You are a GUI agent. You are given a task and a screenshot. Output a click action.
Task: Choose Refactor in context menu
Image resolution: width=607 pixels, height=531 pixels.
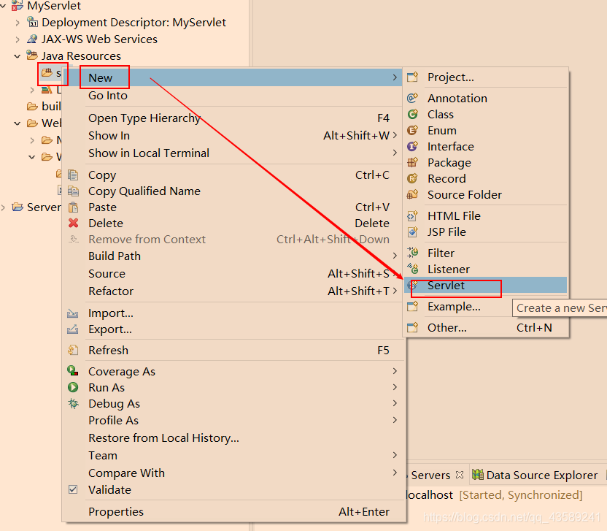click(x=233, y=291)
